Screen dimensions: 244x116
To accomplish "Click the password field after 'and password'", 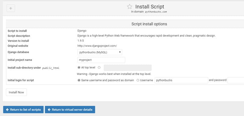I will [235, 80].
